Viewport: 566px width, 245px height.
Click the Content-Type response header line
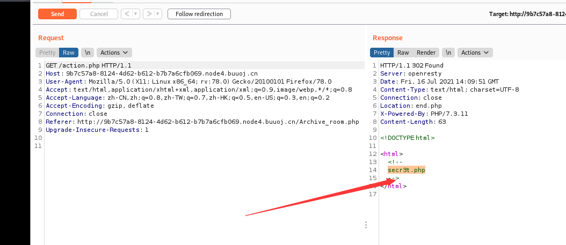450,90
